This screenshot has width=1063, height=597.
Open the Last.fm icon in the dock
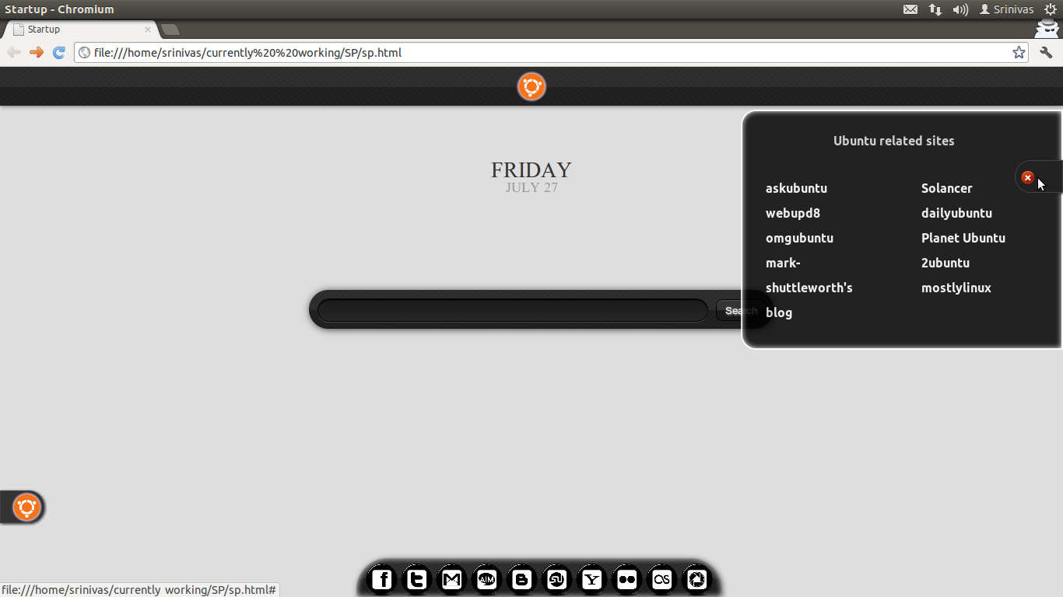pyautogui.click(x=662, y=579)
